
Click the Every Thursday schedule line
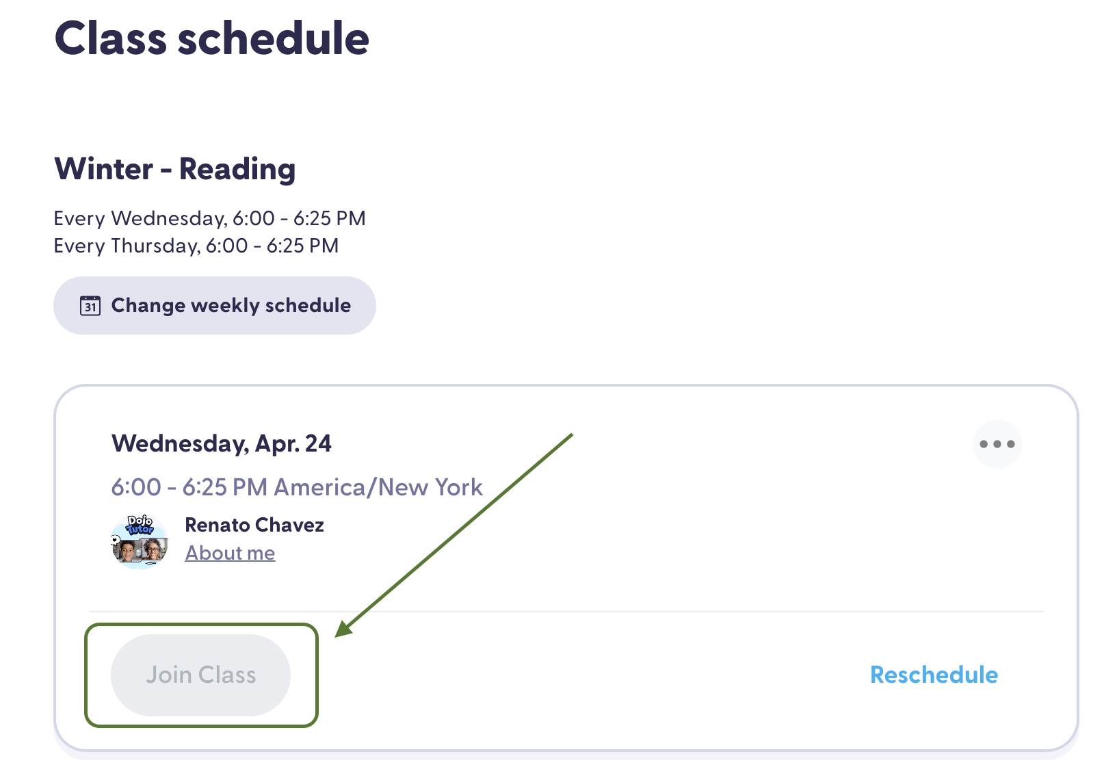pyautogui.click(x=196, y=246)
